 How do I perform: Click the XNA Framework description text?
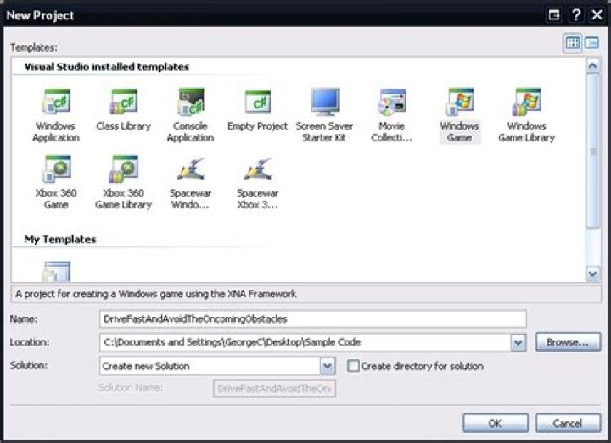click(156, 294)
